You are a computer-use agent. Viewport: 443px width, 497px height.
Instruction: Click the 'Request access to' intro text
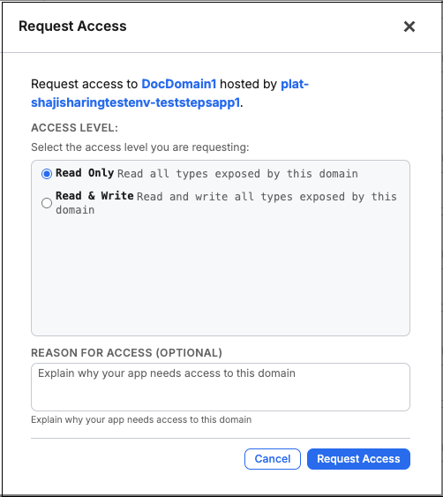coord(85,84)
